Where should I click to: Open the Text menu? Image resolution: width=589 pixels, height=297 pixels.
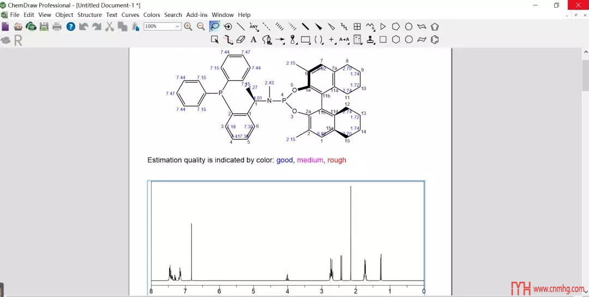click(x=112, y=15)
